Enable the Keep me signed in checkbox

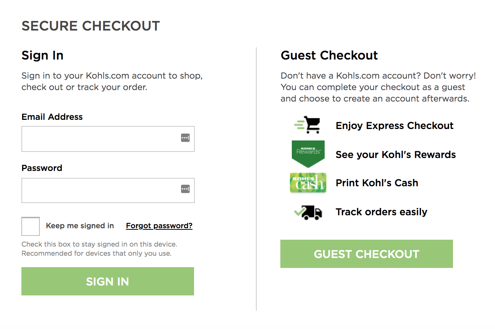click(31, 226)
